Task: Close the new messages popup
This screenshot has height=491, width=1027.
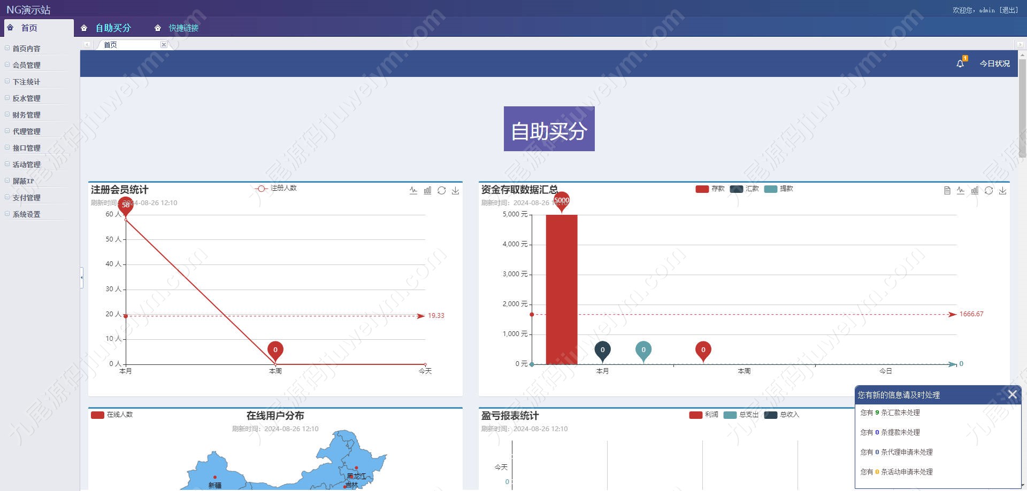Action: pos(1012,394)
